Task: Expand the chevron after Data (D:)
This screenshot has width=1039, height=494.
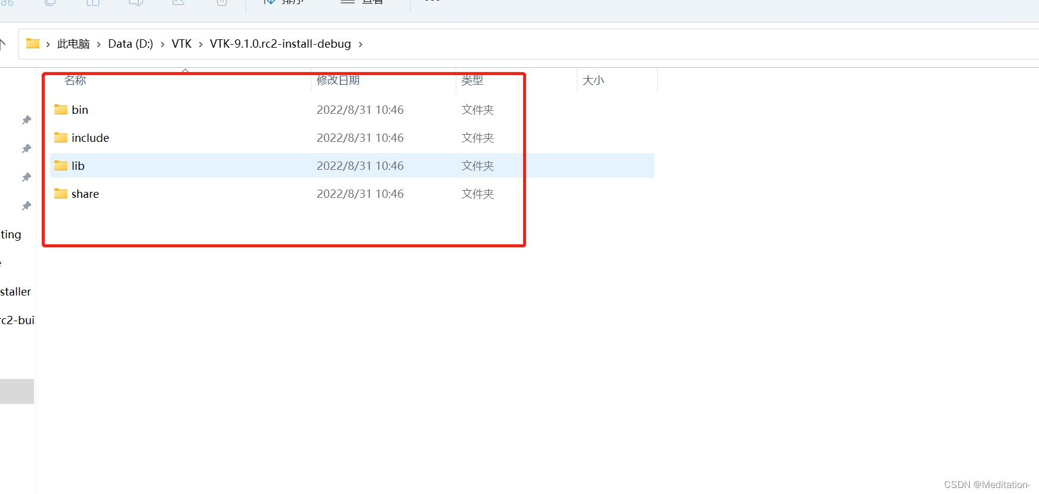Action: click(x=162, y=44)
